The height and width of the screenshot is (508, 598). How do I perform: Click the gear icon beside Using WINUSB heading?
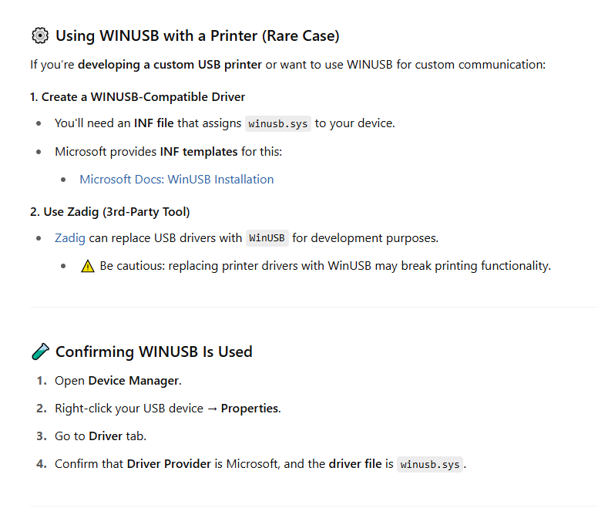click(x=40, y=36)
